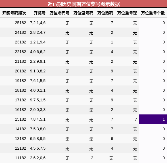Select issue number 22182
The height and width of the screenshot is (163, 167).
coord(20,52)
